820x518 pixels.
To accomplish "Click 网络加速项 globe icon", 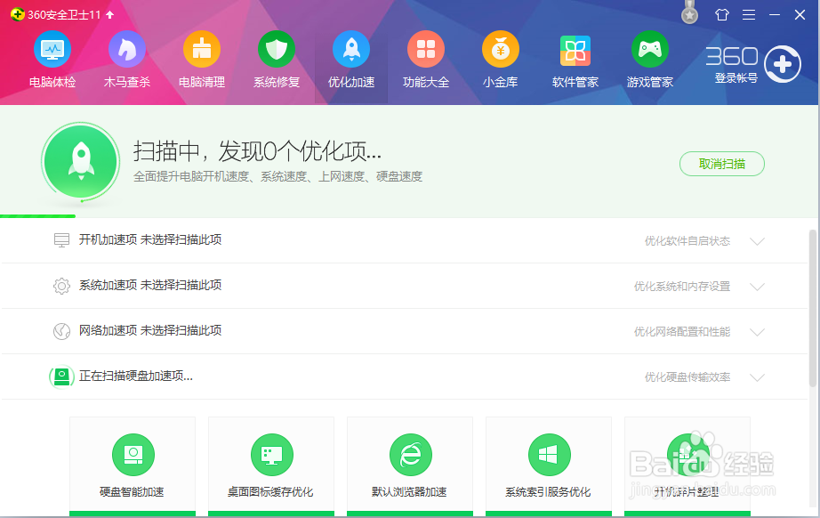I will coord(61,331).
